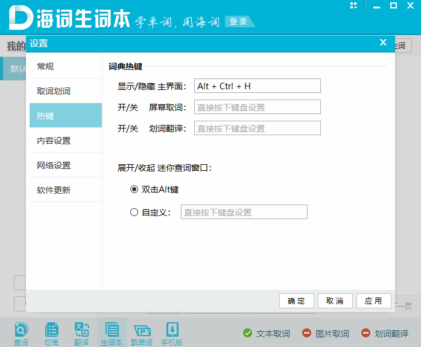
Task: Open the 查词 lookup tool icon
Action: click(21, 333)
